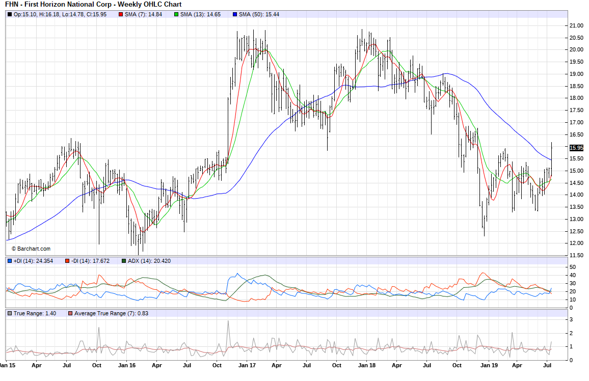Select the Jan 18 date axis label
This screenshot has height=381, width=589.
(x=367, y=365)
